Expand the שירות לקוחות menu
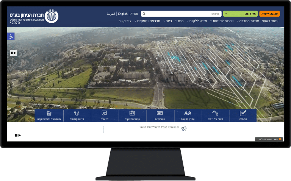The image size is (291, 181). 222,21
